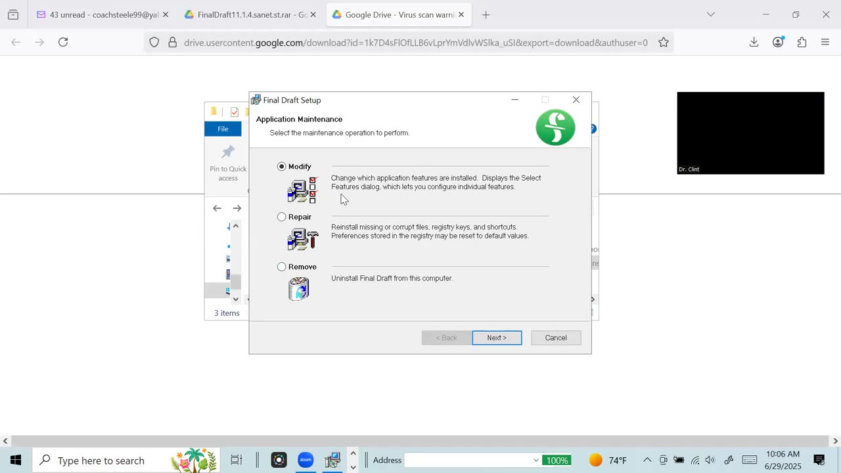Cancel the Final Draft Setup wizard
This screenshot has width=841, height=473.
click(556, 338)
